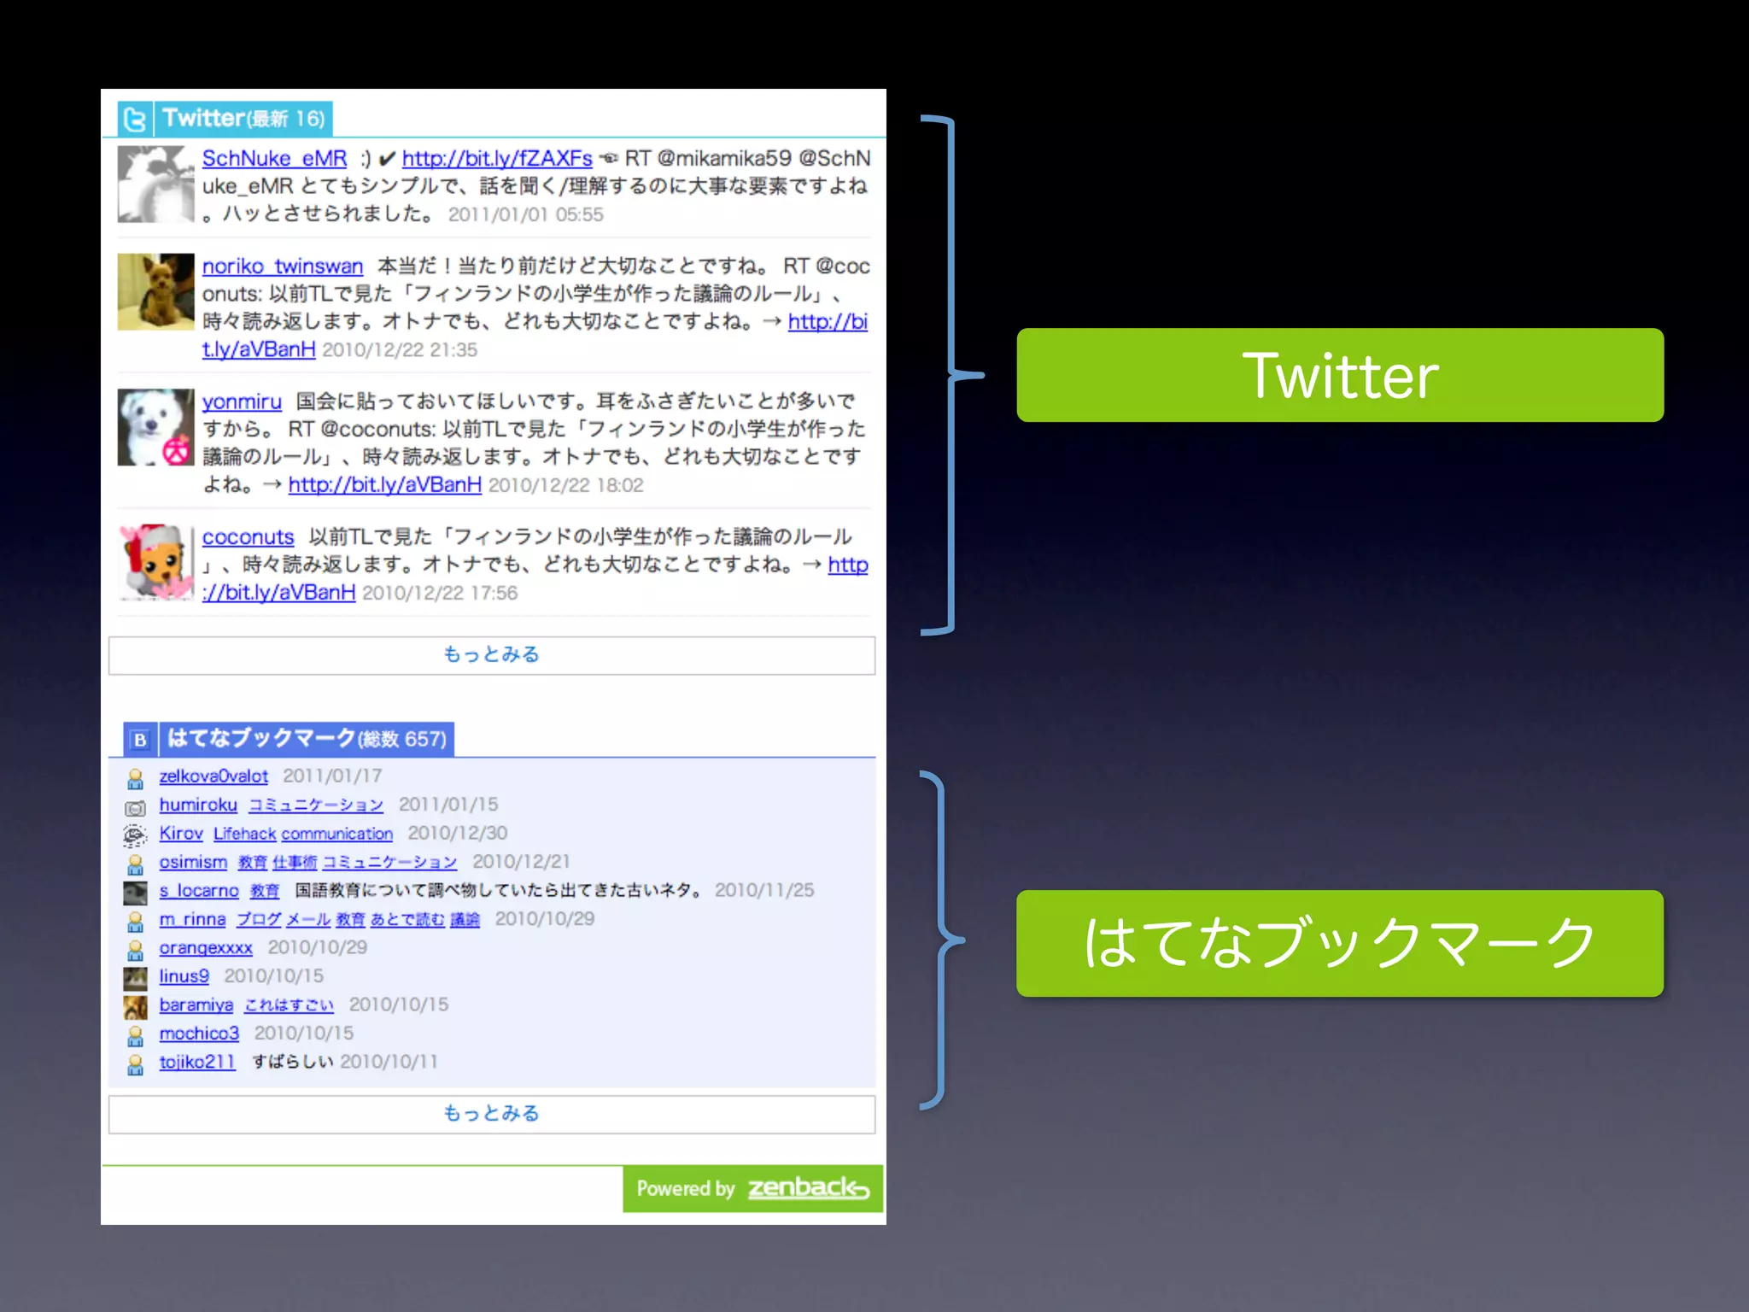
Task: Click the Hatena Bookmark B icon
Action: point(140,740)
